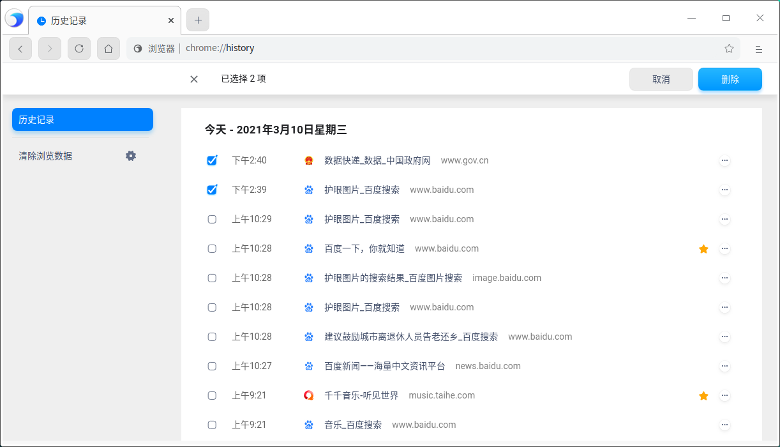The image size is (780, 447).
Task: Check the 百度一下，你就知道 entry checkbox
Action: tap(212, 248)
